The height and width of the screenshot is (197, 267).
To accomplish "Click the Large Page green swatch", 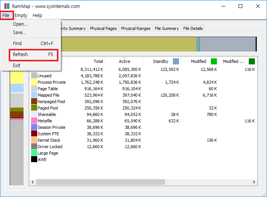I will pyautogui.click(x=34, y=153).
